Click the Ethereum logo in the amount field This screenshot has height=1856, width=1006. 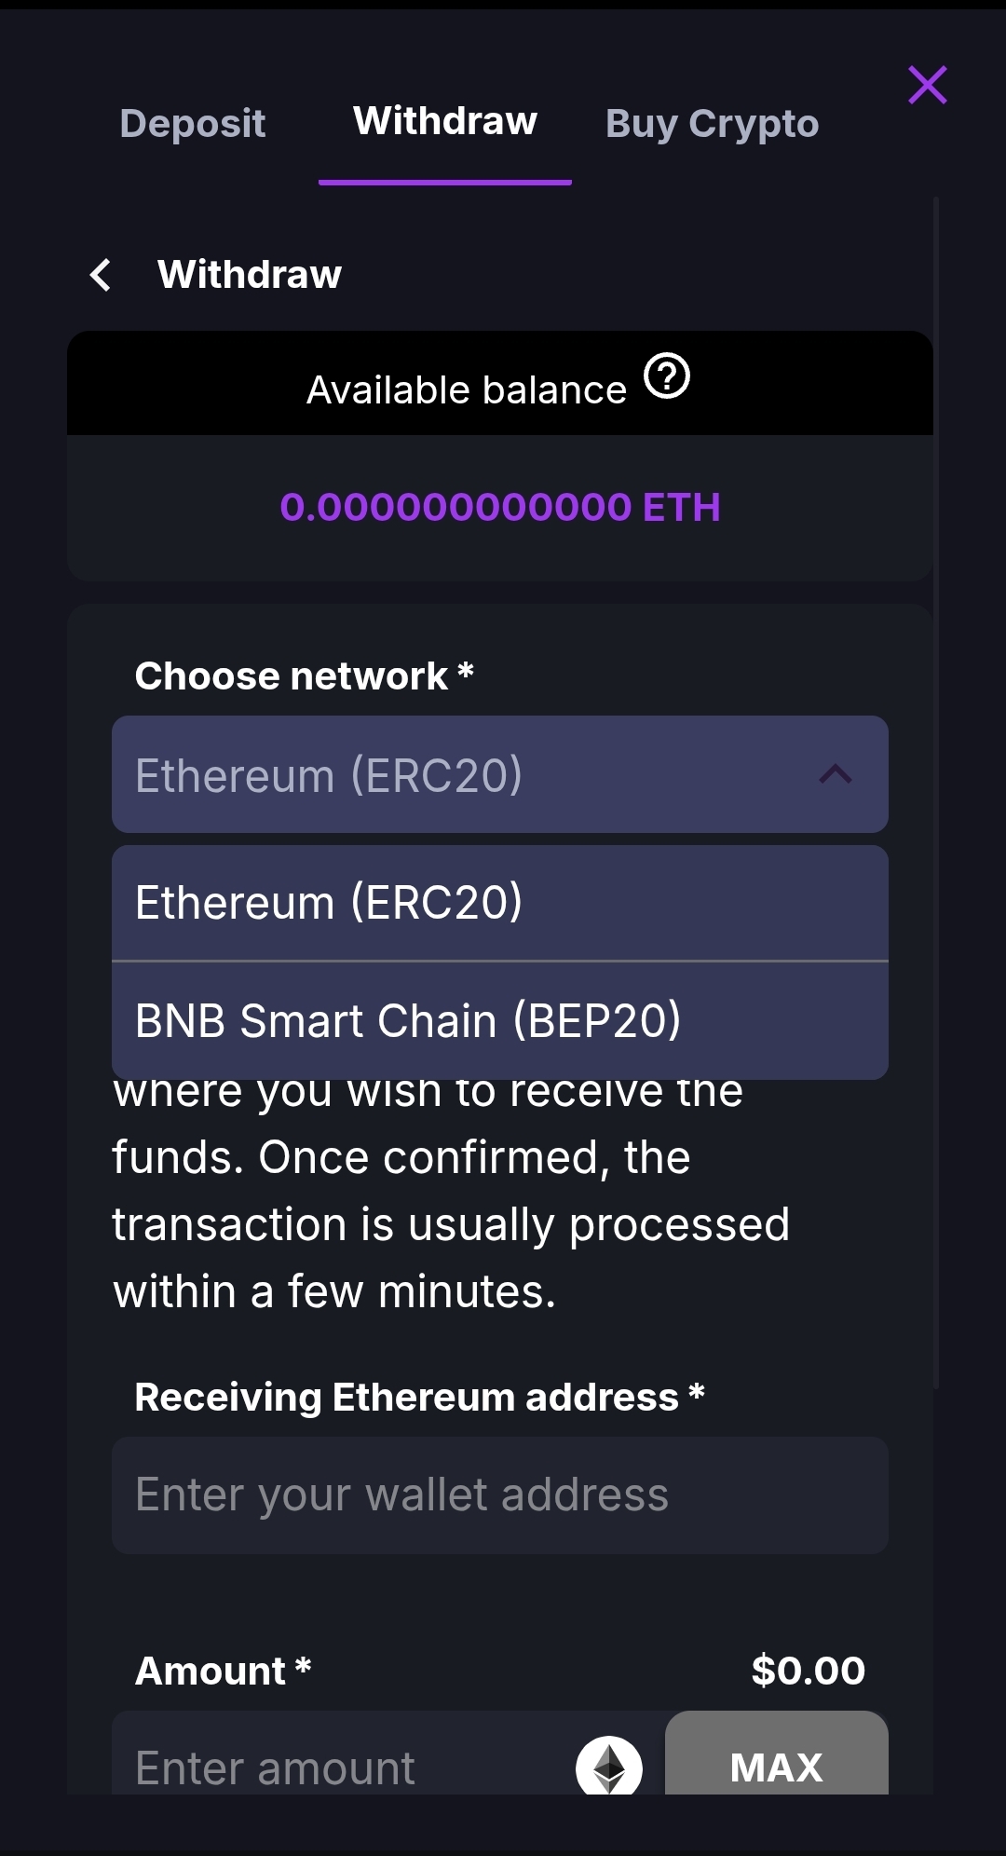(609, 1767)
